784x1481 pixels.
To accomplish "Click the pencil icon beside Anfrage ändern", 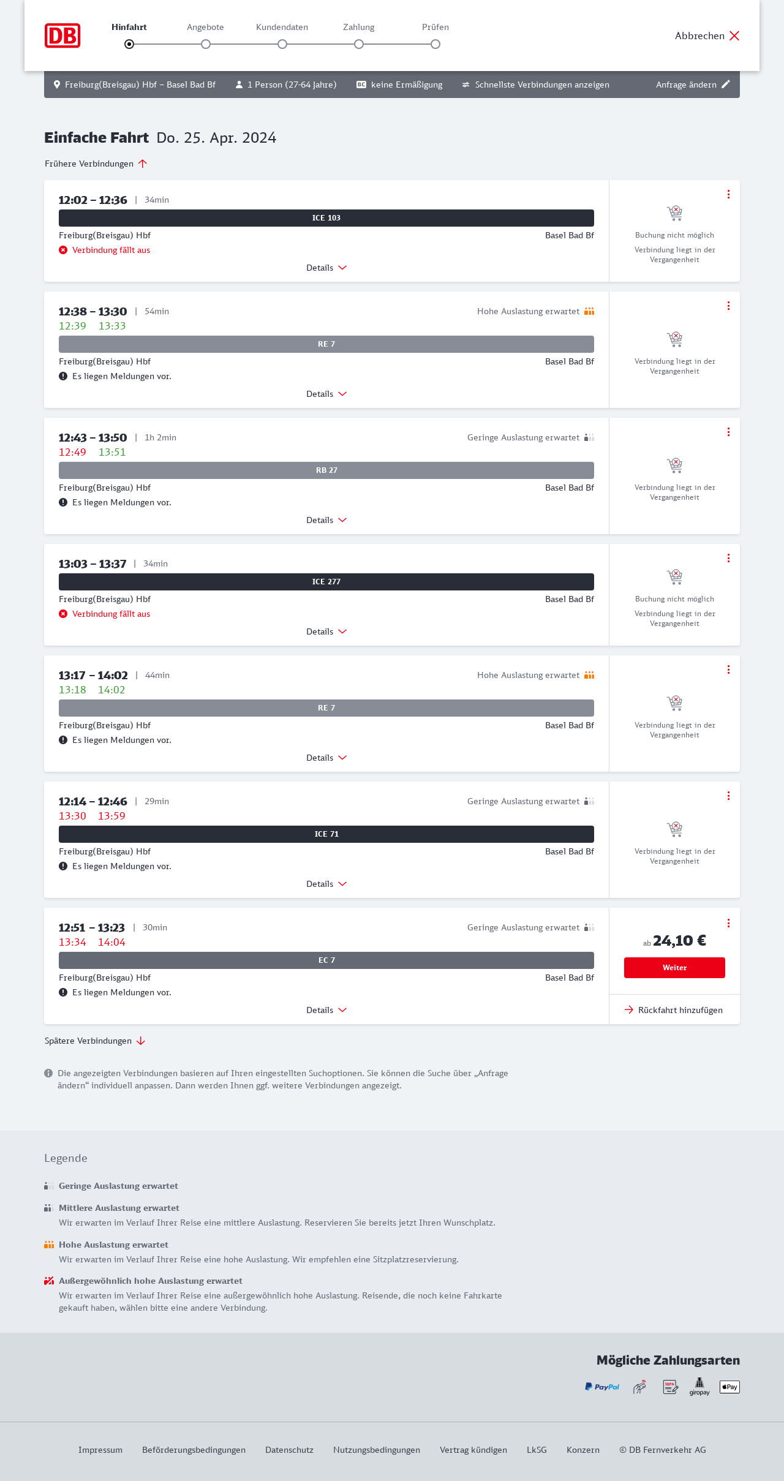I will 726,85.
